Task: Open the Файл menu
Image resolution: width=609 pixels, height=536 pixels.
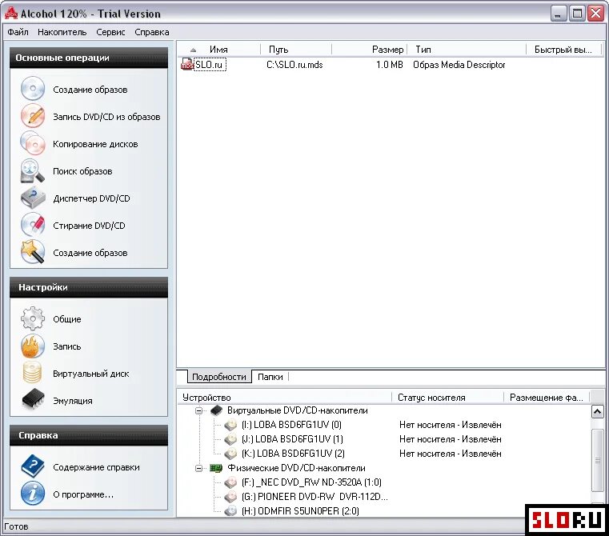Action: click(18, 32)
